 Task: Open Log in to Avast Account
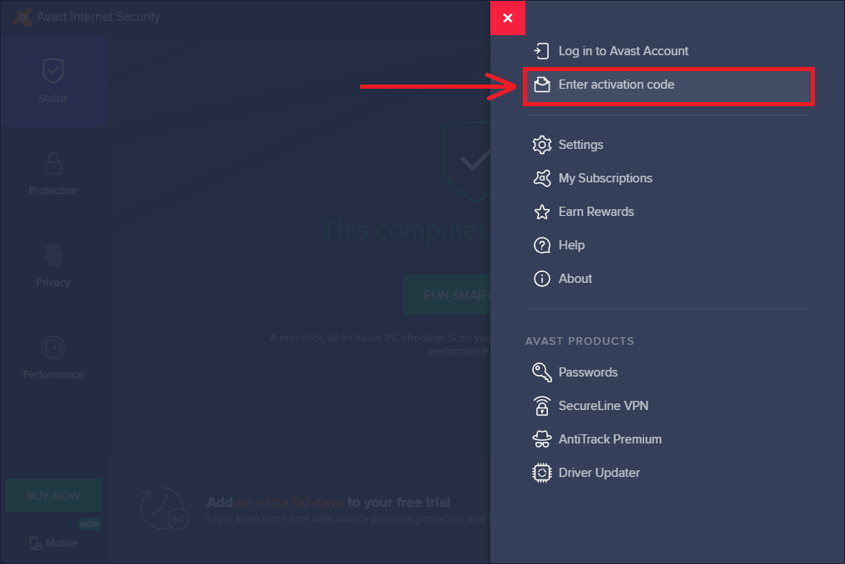pos(623,51)
